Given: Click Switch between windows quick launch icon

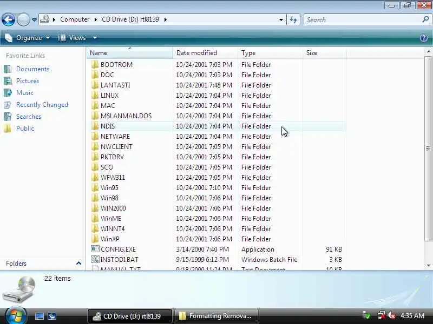Looking at the screenshot, I should (52, 316).
